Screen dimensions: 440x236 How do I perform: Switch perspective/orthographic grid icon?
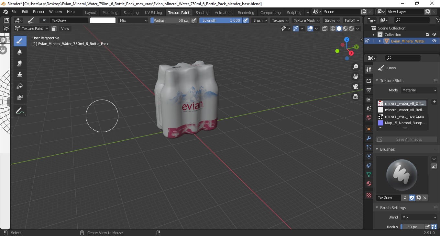(356, 96)
